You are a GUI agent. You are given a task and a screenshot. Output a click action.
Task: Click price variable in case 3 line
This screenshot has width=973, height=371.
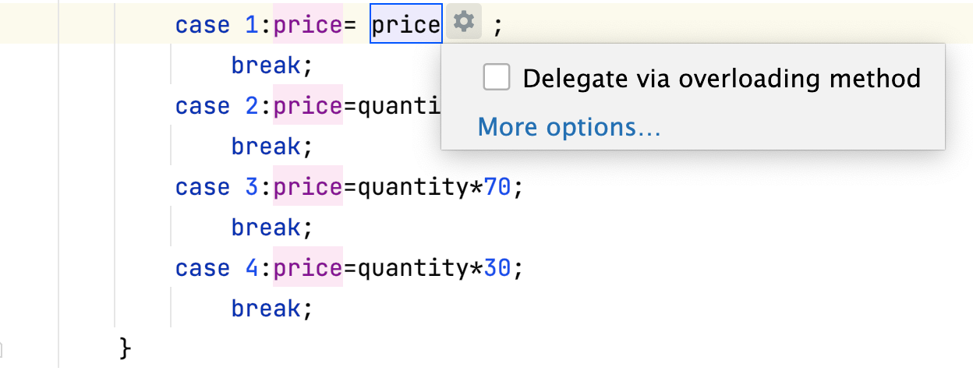click(x=308, y=187)
